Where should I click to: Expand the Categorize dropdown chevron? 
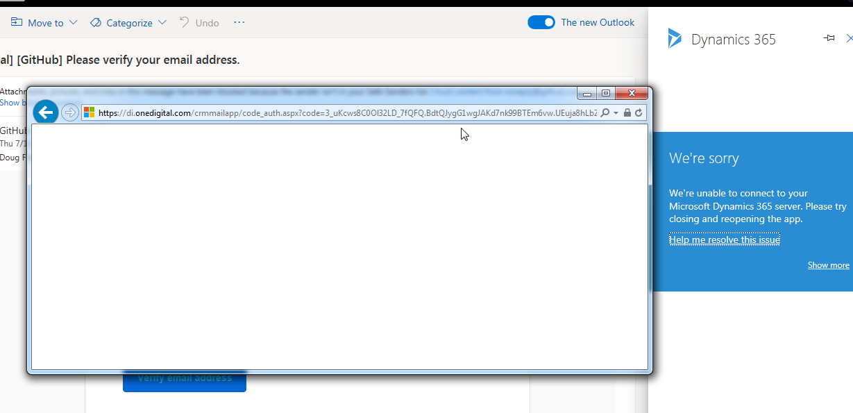[162, 23]
